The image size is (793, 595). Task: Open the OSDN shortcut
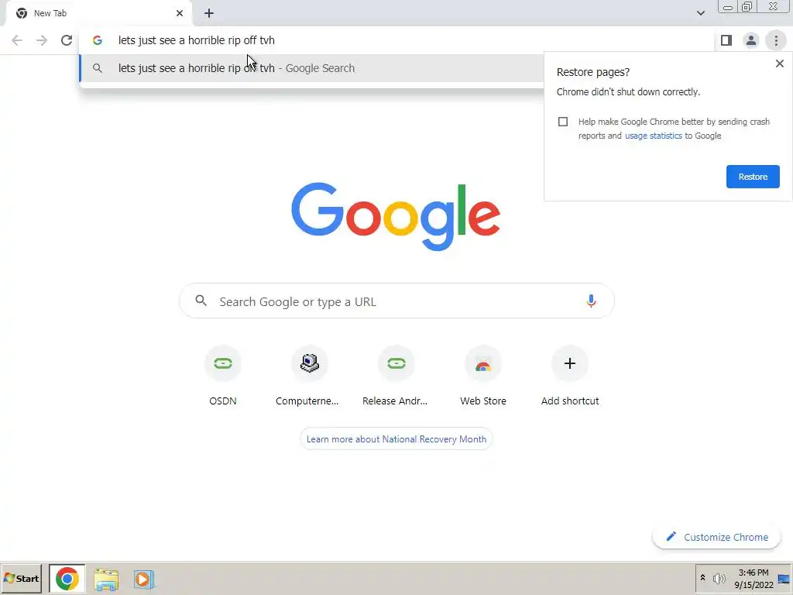[x=222, y=377]
